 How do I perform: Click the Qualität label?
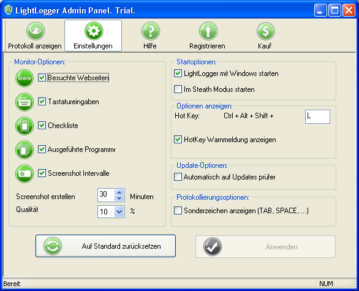[x=27, y=210]
